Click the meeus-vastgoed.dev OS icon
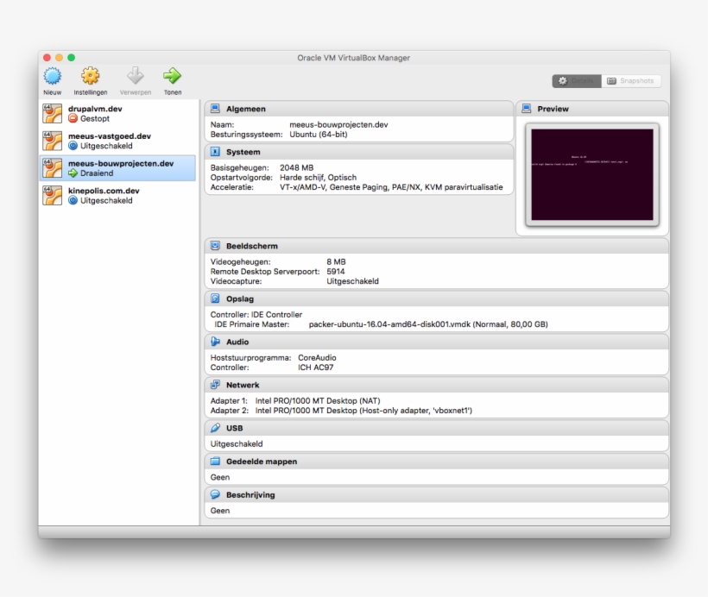The image size is (708, 597). click(53, 141)
